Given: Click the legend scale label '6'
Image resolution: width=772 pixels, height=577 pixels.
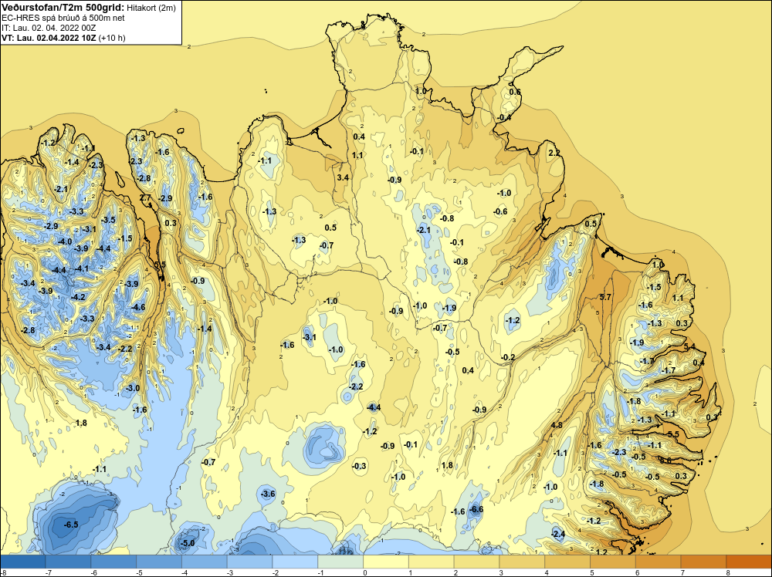Looking at the screenshot, I should coord(637,572).
